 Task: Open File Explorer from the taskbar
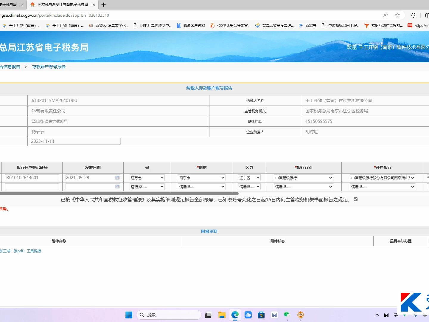coord(222,315)
